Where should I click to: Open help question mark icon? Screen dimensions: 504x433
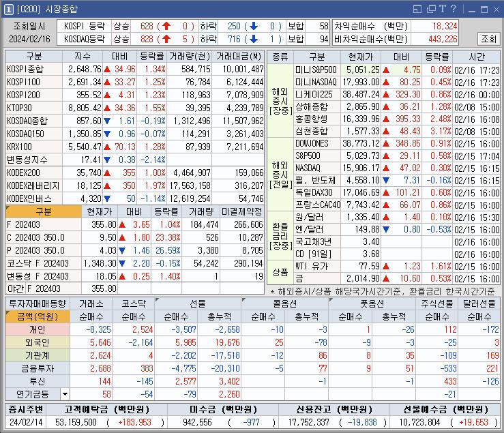point(454,9)
